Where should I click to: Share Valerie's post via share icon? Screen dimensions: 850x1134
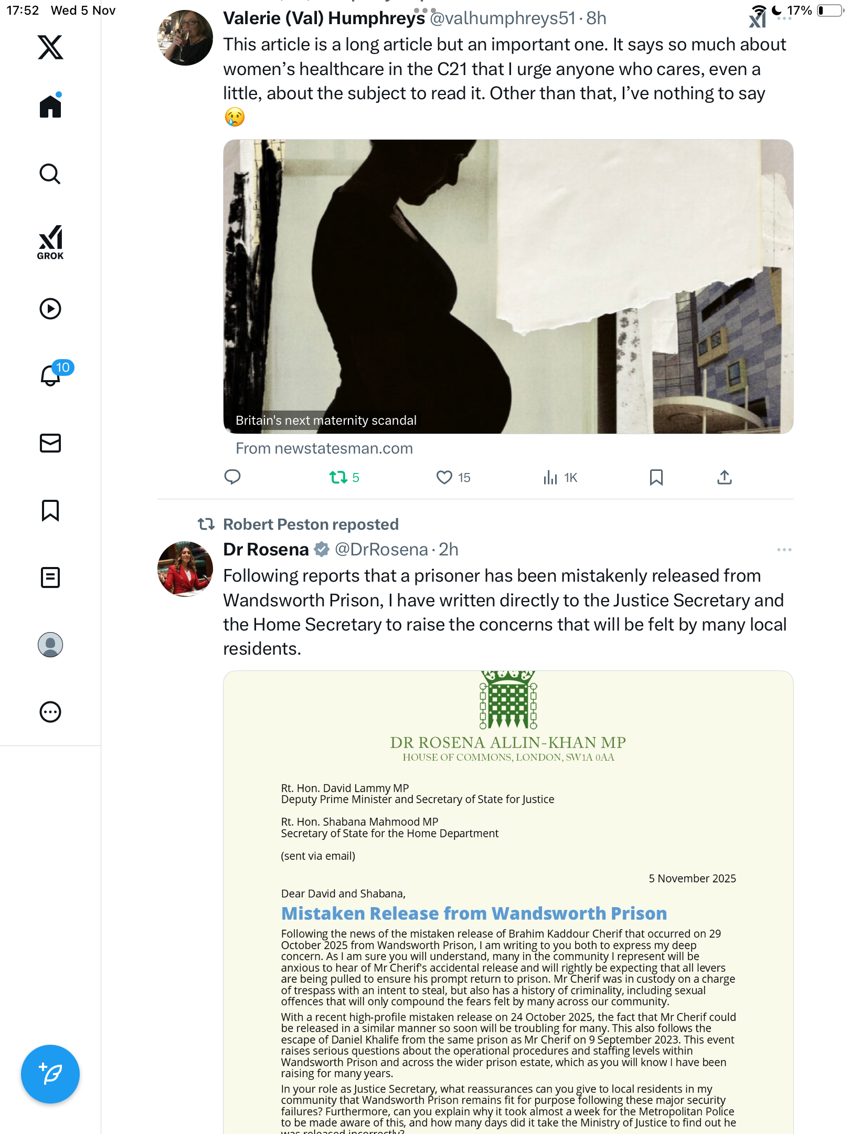pyautogui.click(x=724, y=477)
